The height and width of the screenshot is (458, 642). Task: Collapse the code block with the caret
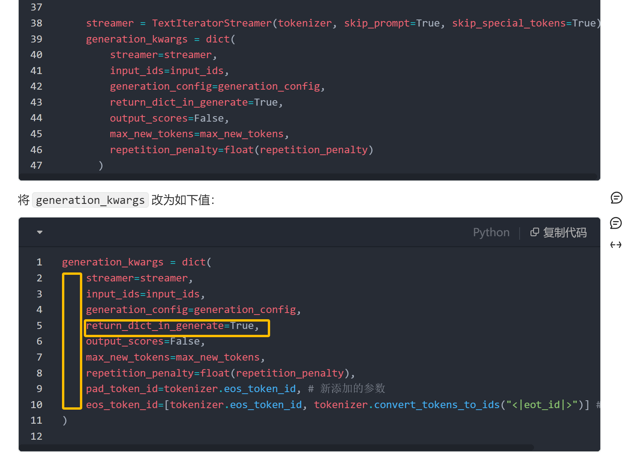40,232
